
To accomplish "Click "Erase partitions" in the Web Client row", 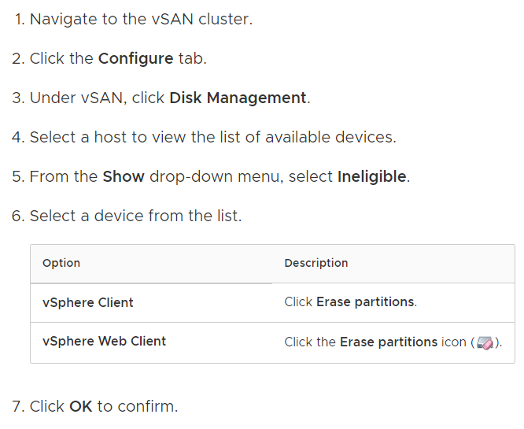I will [389, 342].
